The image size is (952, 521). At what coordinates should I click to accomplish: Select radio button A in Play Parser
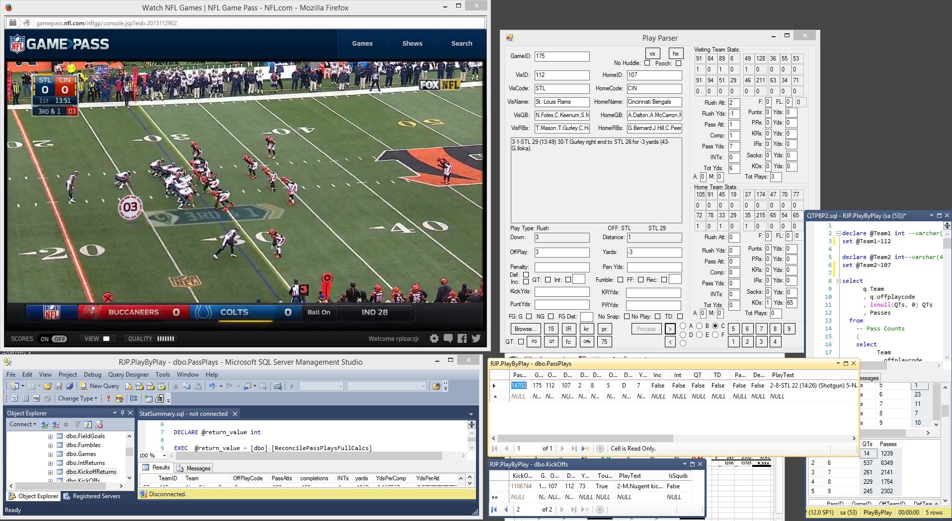click(x=683, y=326)
